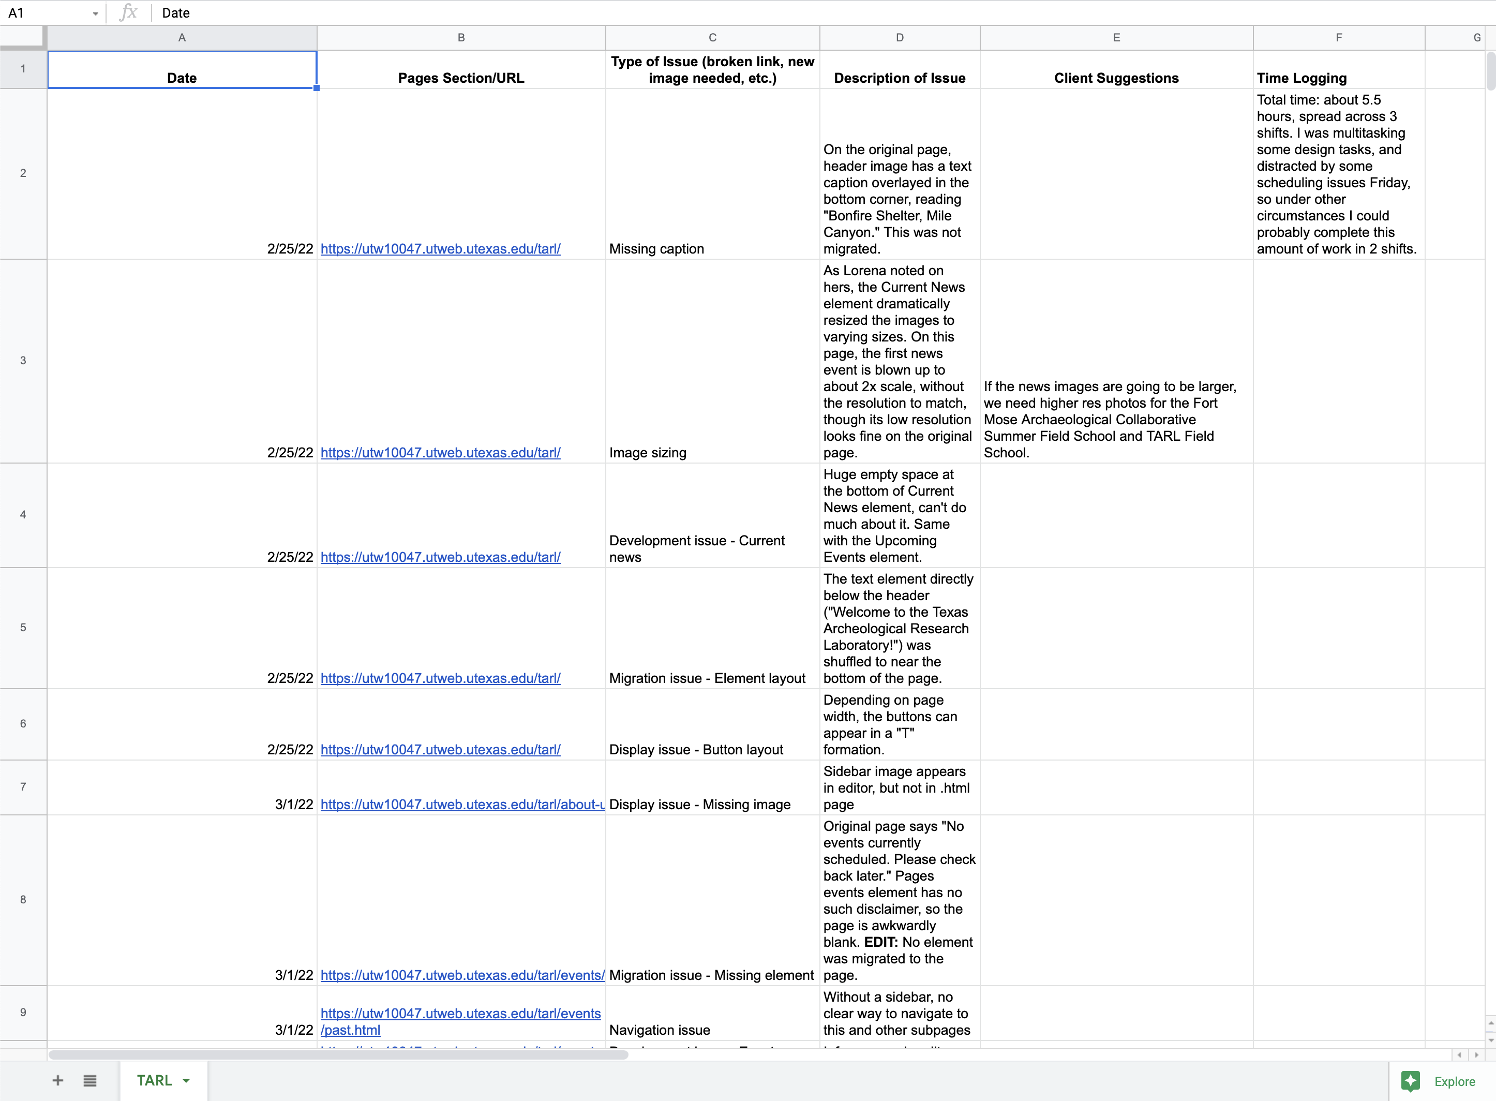This screenshot has height=1101, width=1496.
Task: Click the add sheet plus icon
Action: coord(58,1080)
